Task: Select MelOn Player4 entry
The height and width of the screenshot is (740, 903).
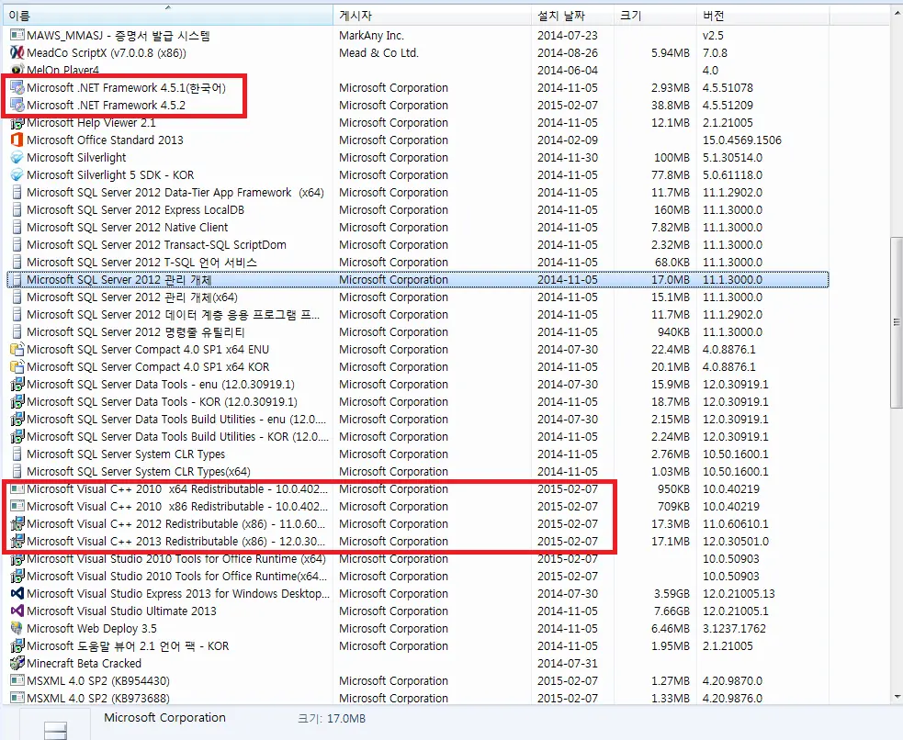Action: 418,70
